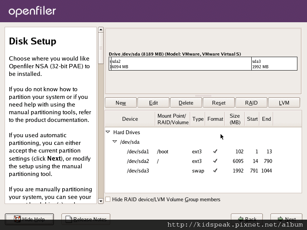Enable Hide RAID device/LVM Volume Group members
Viewport: 307px width, 230px height.
pos(108,199)
